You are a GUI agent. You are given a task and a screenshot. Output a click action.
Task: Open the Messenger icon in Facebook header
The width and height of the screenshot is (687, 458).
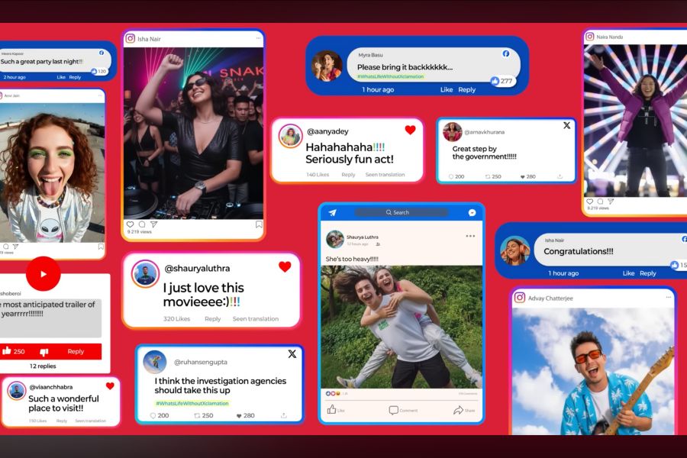(x=473, y=212)
